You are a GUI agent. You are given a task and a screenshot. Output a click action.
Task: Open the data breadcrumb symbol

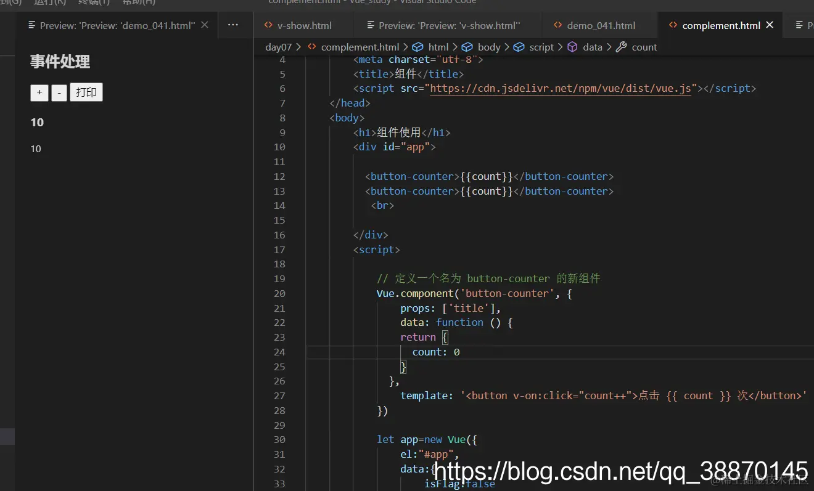[x=593, y=47]
